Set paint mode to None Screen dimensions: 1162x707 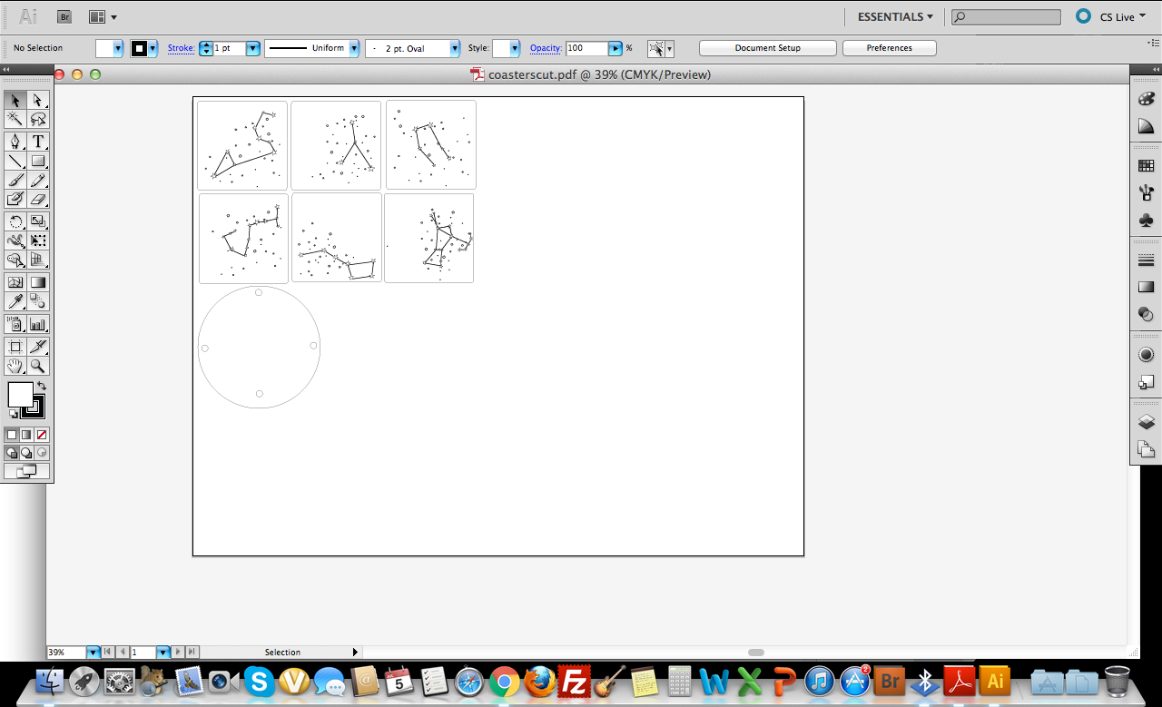pyautogui.click(x=42, y=435)
